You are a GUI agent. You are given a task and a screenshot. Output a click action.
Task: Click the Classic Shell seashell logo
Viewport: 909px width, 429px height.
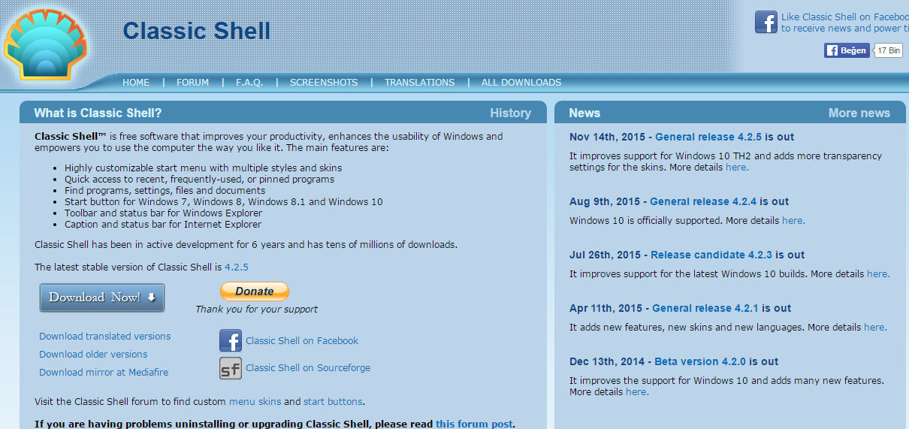point(47,47)
